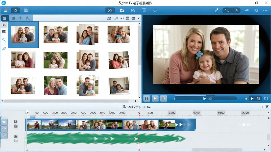Click the red playhead marker on the timeline ruler
Image resolution: width=271 pixels, height=152 pixels.
[139, 115]
